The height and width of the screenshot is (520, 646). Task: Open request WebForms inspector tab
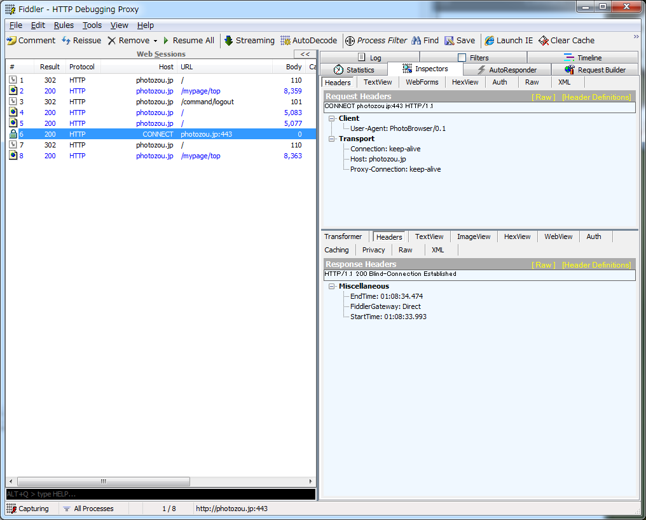[422, 82]
